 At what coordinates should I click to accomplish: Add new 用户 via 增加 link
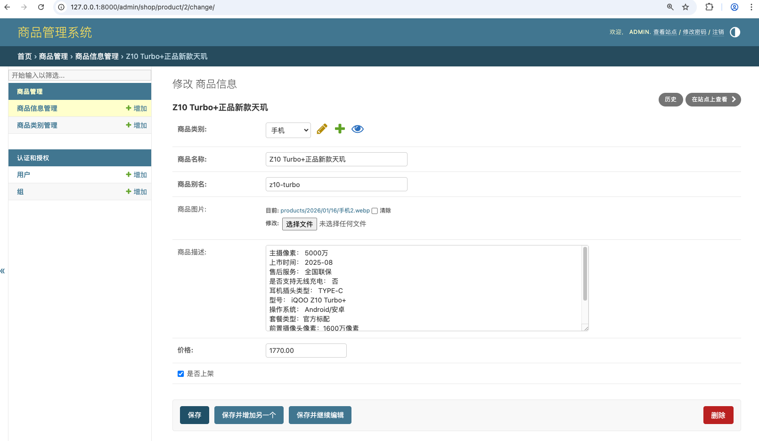click(x=137, y=175)
